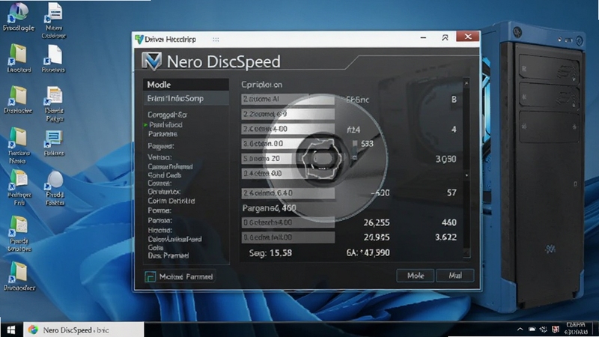Select the Panrl efood sidebar entry
The image size is (599, 337).
tap(165, 124)
